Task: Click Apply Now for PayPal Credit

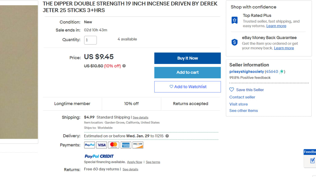Action: click(135, 162)
